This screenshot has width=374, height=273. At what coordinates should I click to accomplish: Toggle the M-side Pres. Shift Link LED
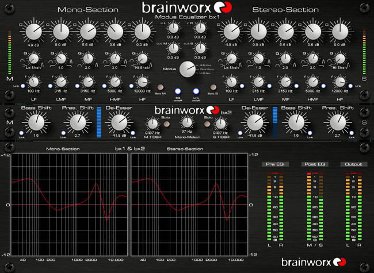63,133
